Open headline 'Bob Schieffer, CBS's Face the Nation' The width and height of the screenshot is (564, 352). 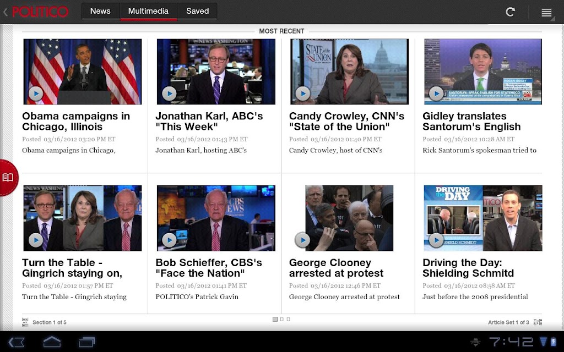[209, 268]
